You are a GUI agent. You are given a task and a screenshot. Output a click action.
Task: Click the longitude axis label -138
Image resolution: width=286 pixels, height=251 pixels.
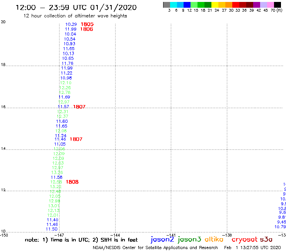[227, 235]
